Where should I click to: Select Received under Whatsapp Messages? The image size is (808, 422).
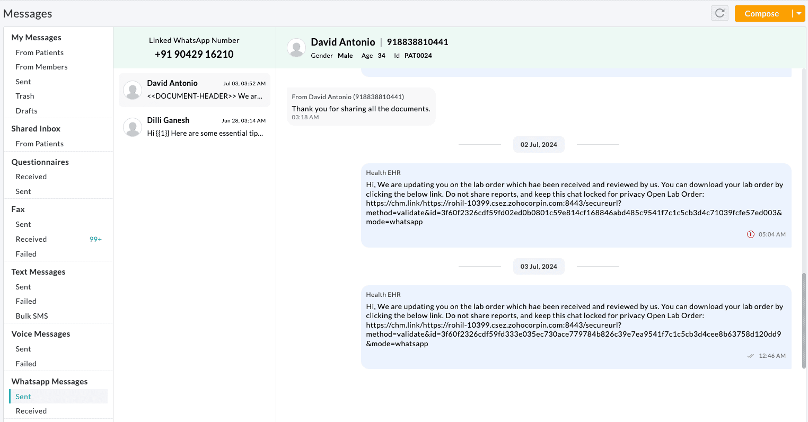point(31,411)
